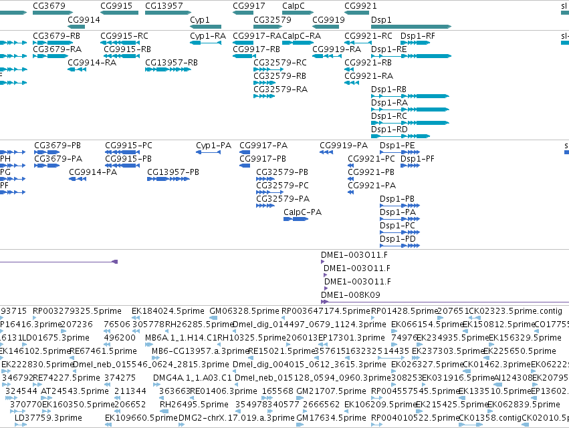Click protein CG3679-PB label
Screen dimensions: 569x428
(x=58, y=146)
